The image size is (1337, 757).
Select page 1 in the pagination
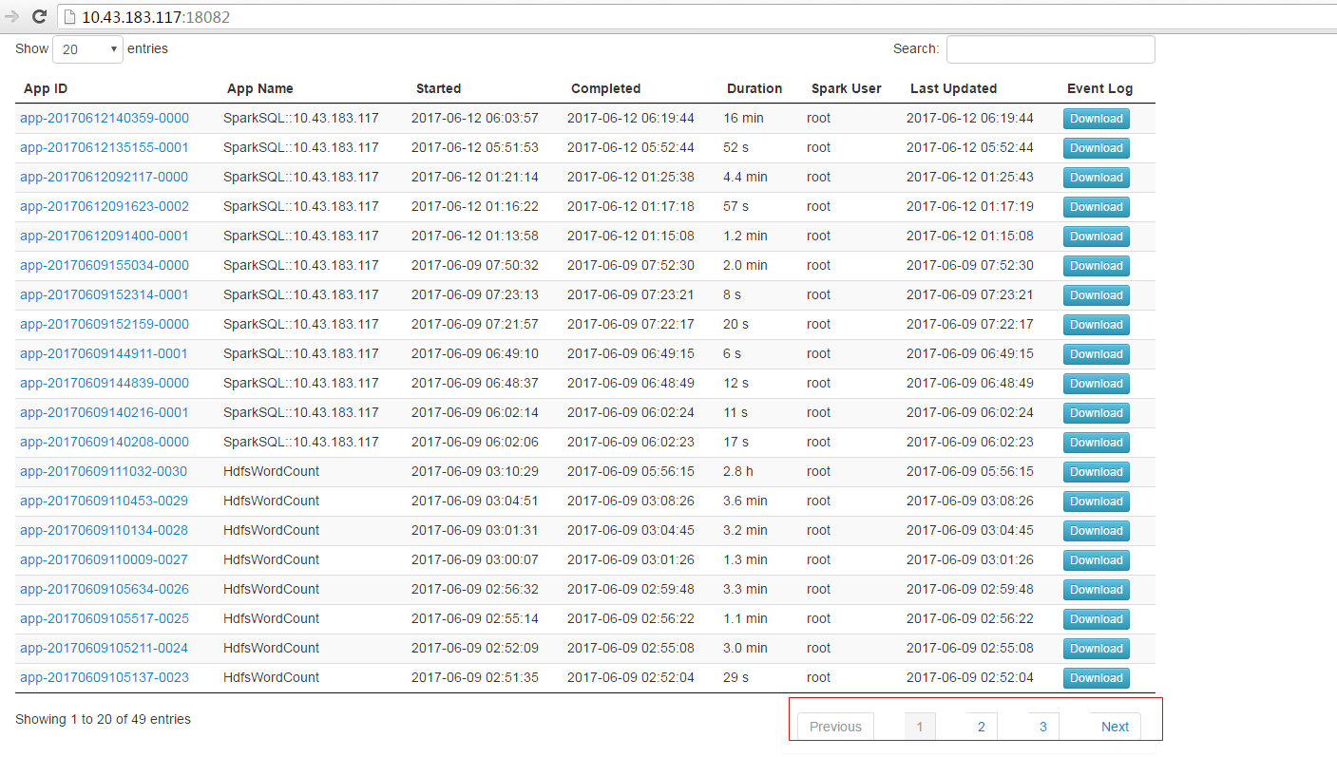(x=920, y=727)
